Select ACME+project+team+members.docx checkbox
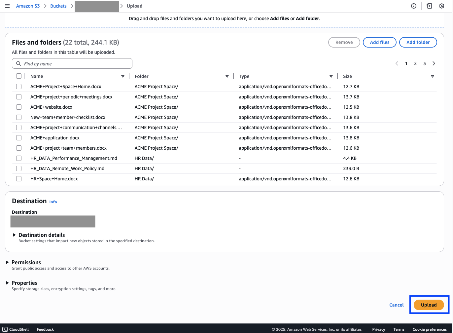453x333 pixels. pos(19,148)
